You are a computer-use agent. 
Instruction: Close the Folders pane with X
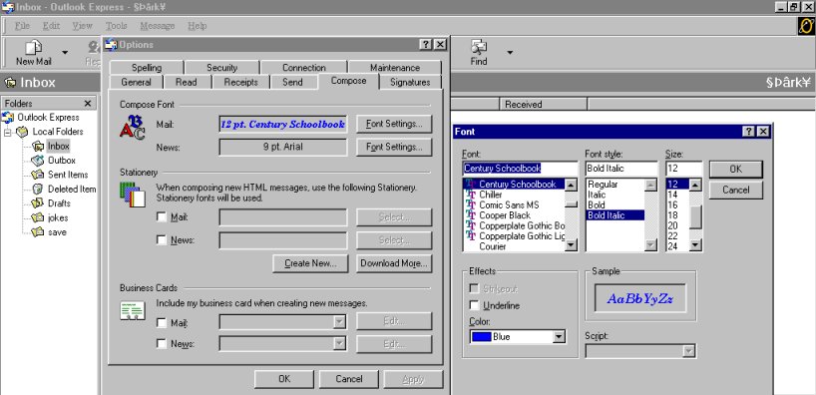[x=88, y=103]
